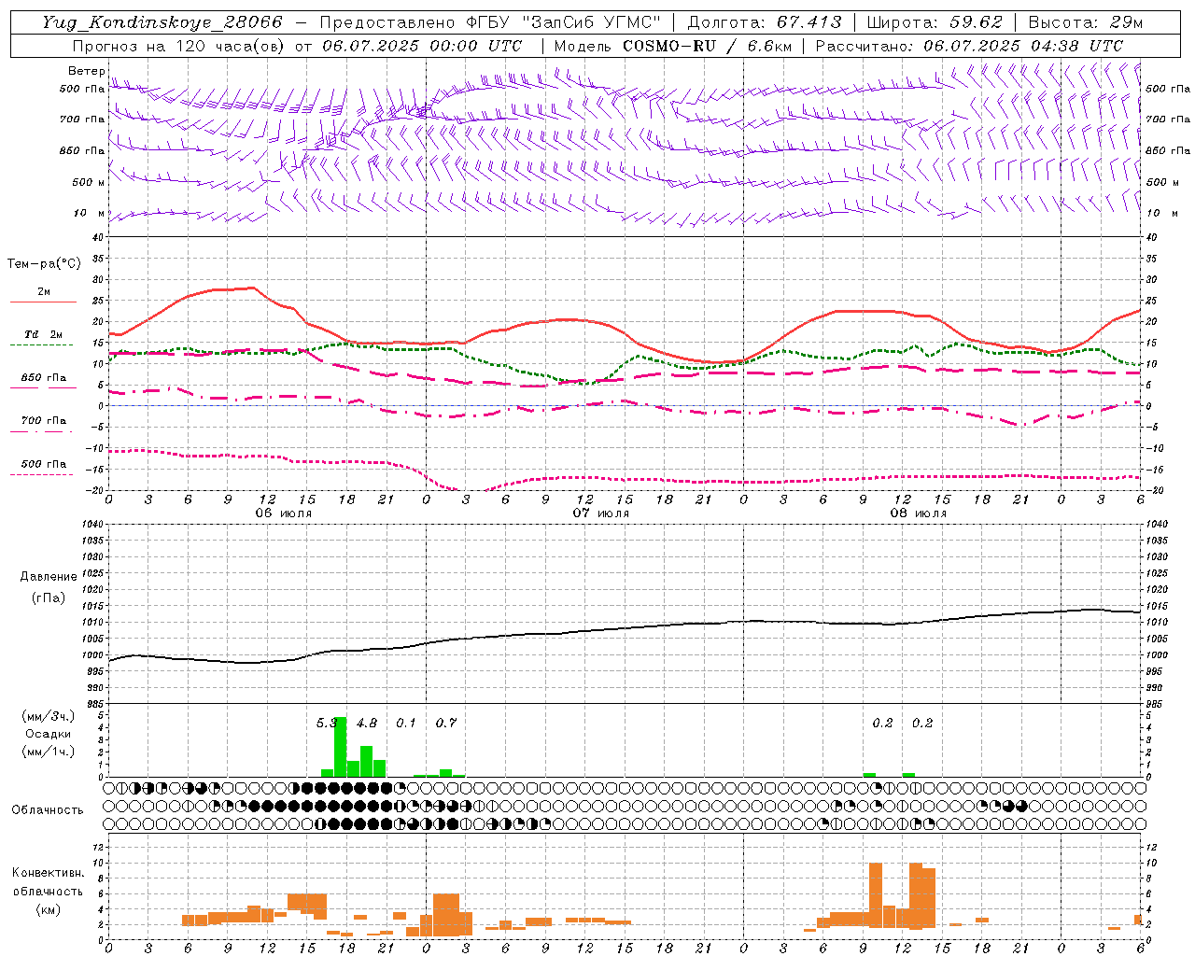Click the 0.7 precipitation total value
The image size is (1195, 956).
click(446, 723)
